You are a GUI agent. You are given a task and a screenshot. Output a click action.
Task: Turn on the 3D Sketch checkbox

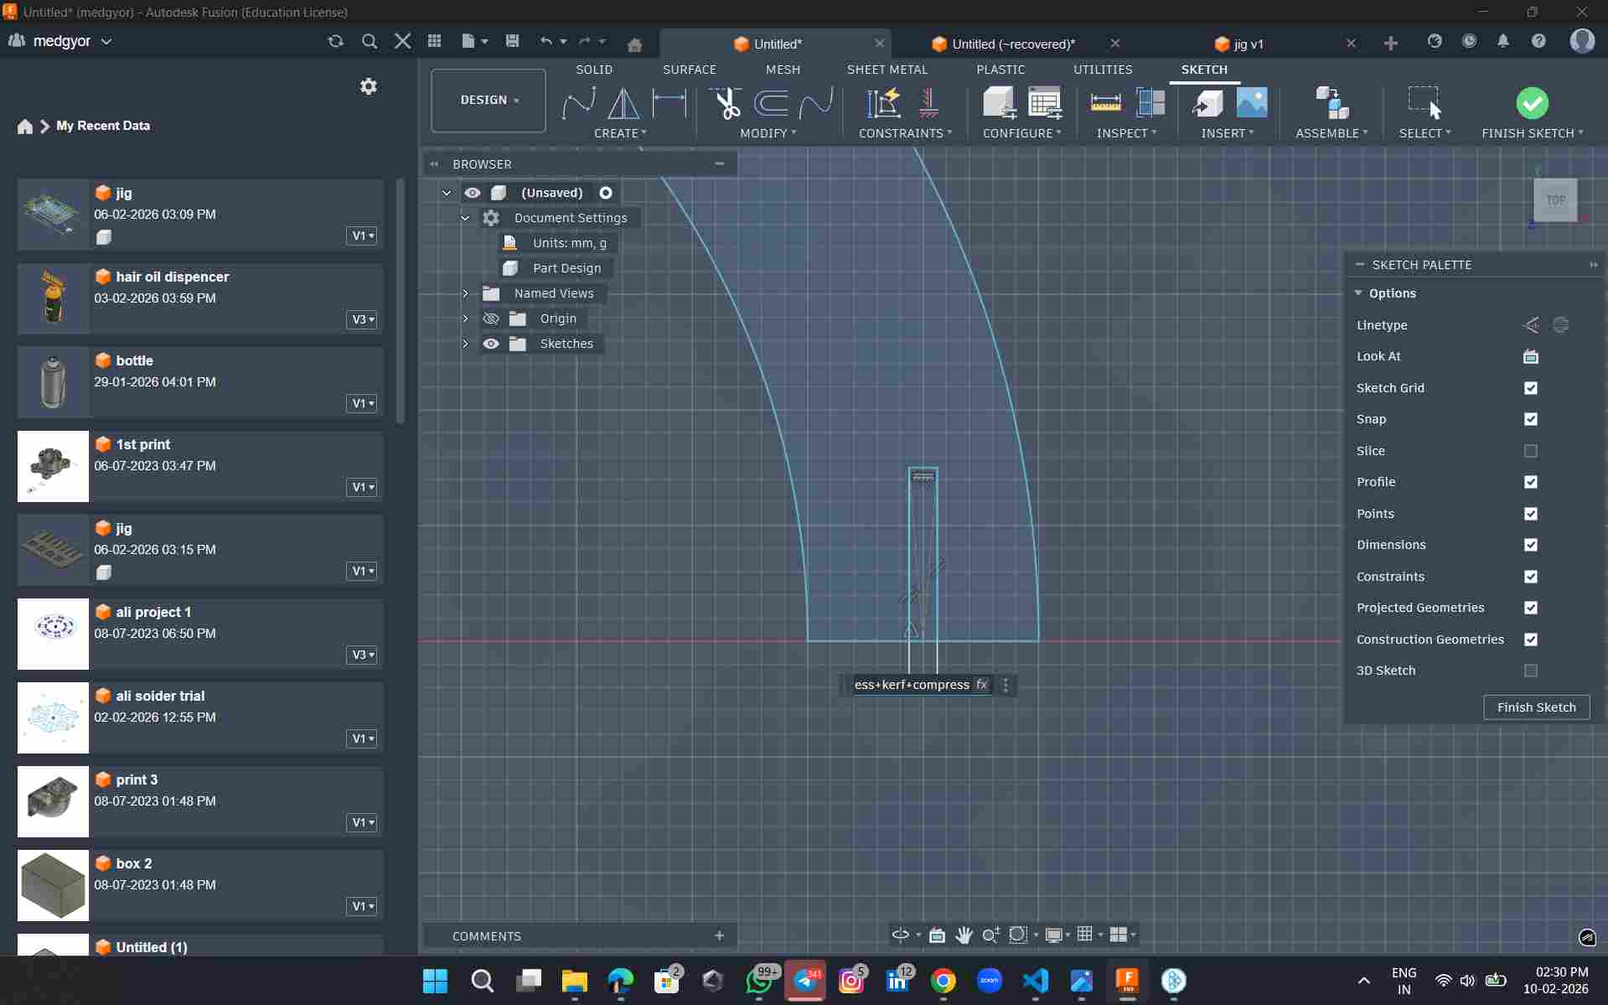1530,671
